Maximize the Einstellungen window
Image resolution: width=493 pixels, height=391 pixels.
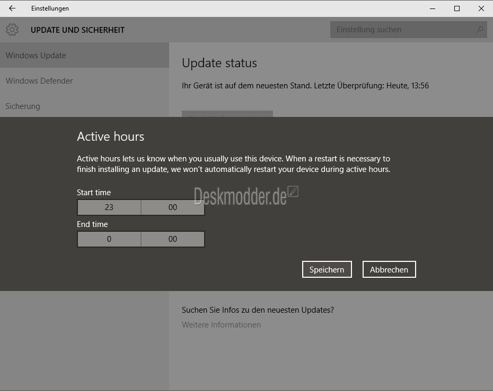(457, 8)
